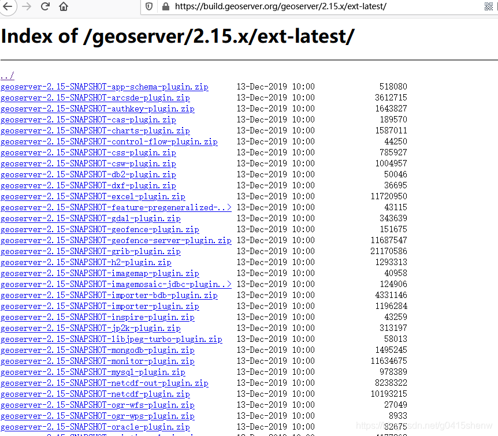Click the content blocking shield icon

pyautogui.click(x=149, y=7)
